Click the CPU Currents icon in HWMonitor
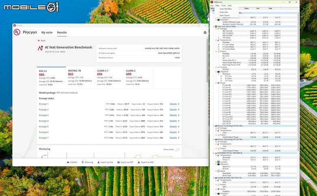Image resolution: width=317 pixels, height=196 pixels. pos(218,67)
